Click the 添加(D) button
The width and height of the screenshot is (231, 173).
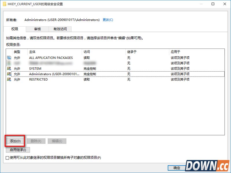15,141
